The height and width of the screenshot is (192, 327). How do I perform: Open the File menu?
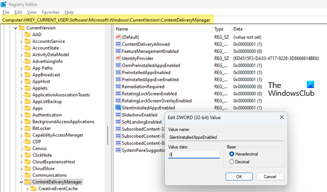pyautogui.click(x=6, y=12)
